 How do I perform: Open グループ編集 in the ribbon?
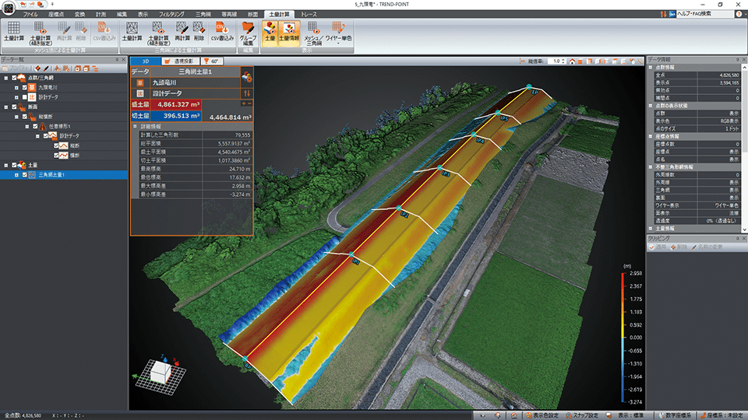coord(247,32)
